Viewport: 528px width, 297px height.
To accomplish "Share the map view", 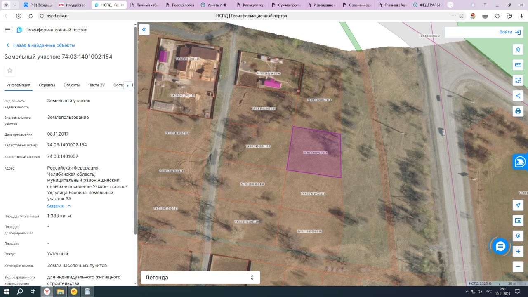I will [518, 96].
